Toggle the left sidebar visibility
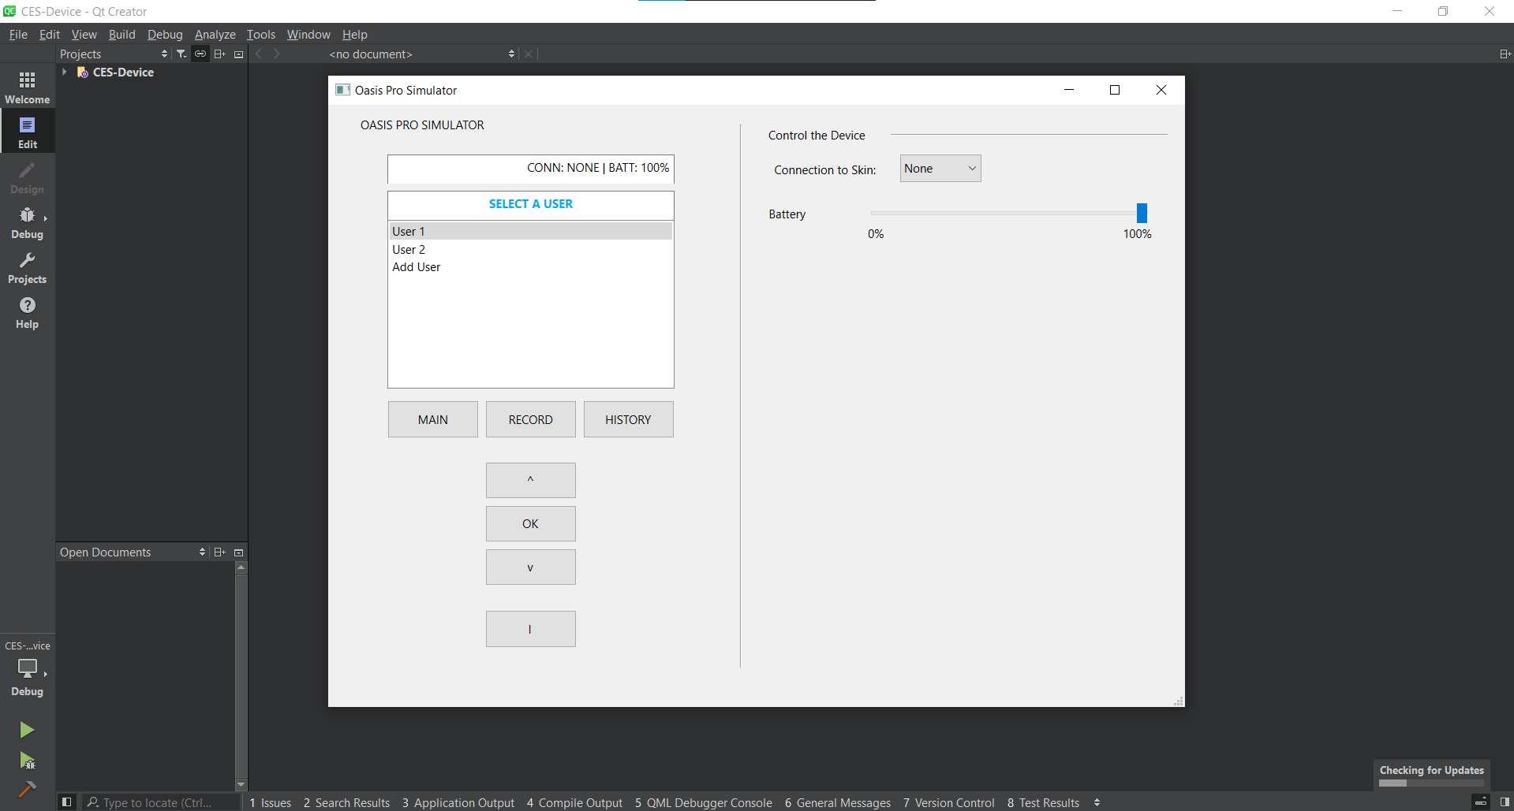This screenshot has width=1514, height=811. pyautogui.click(x=67, y=802)
